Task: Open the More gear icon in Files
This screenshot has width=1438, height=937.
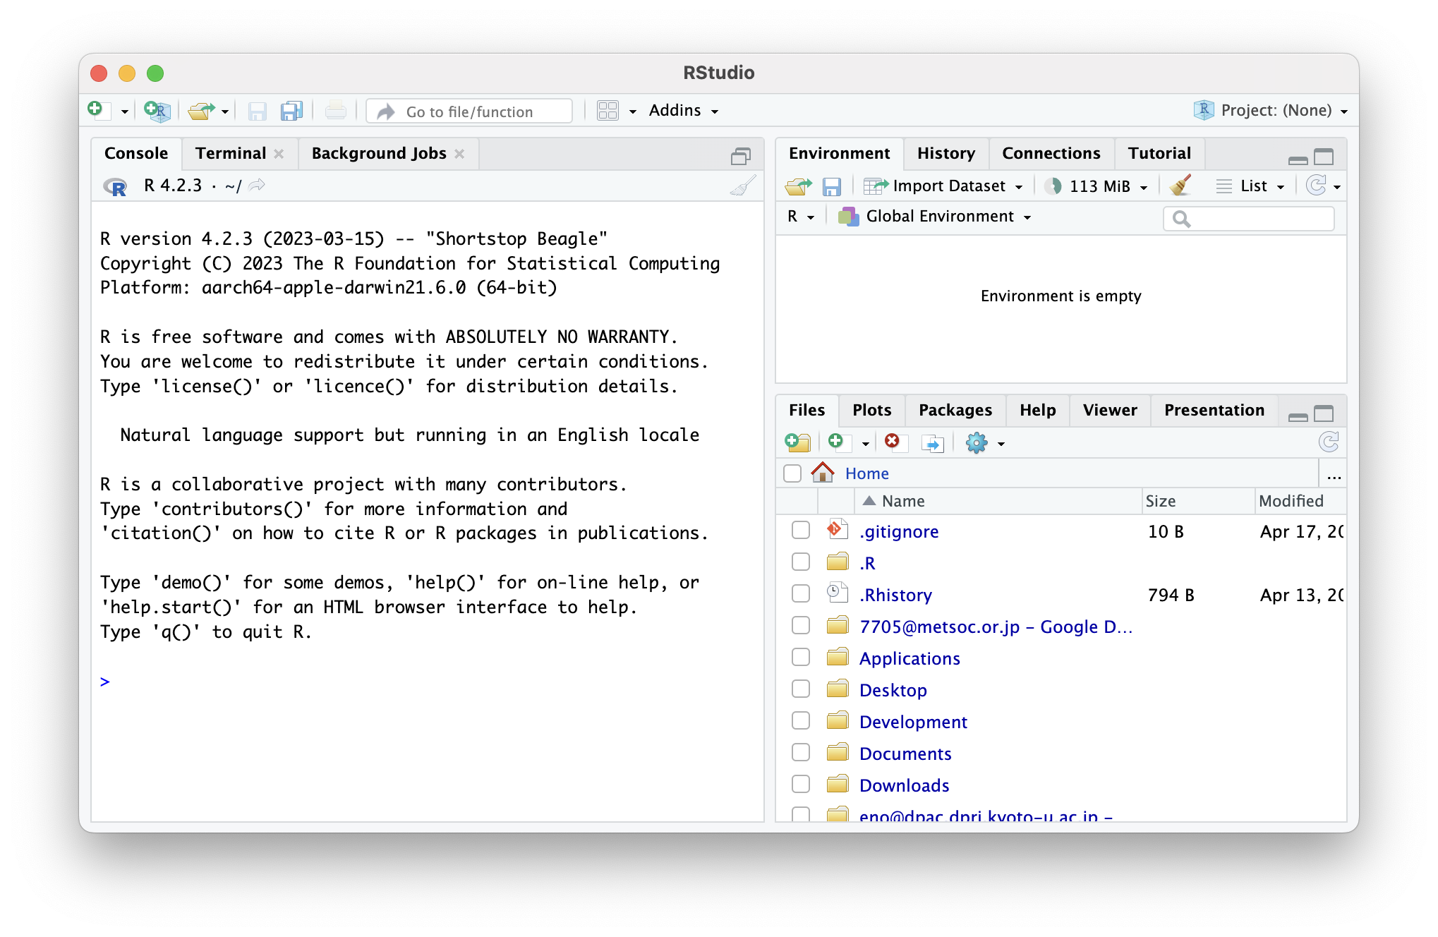Action: (x=977, y=443)
